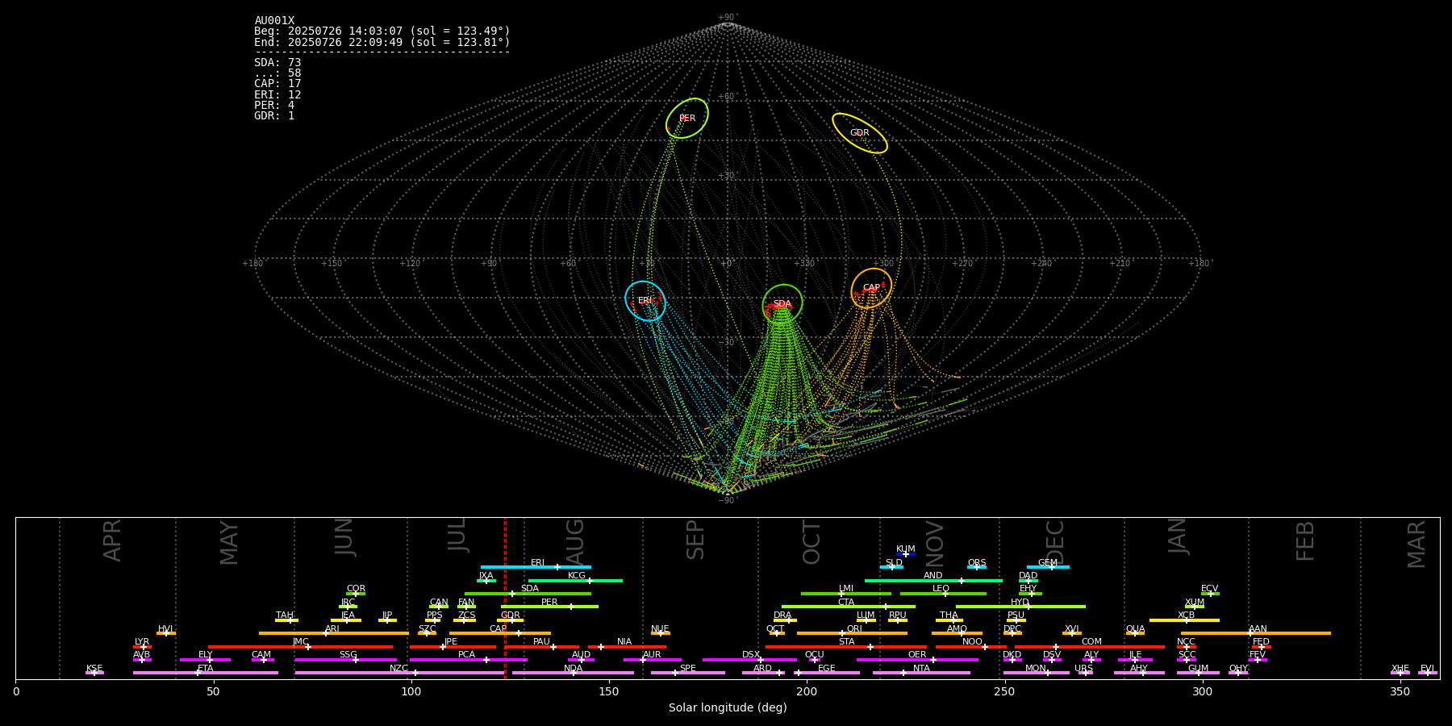Click the STA shower bar in timeline
The image size is (1452, 726).
pos(846,647)
